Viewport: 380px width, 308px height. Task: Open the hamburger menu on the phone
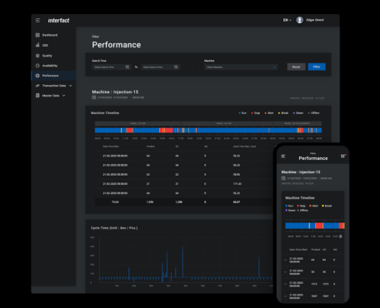coord(283,156)
